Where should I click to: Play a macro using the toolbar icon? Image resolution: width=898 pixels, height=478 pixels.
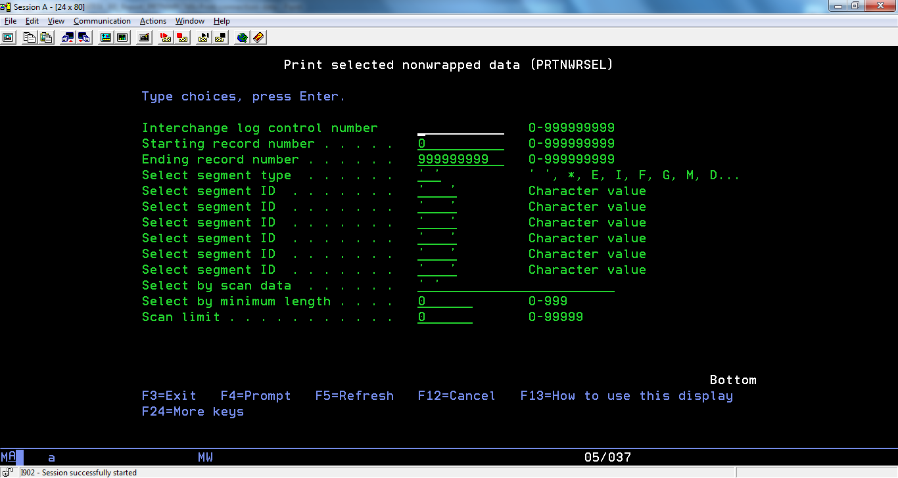pyautogui.click(x=204, y=37)
